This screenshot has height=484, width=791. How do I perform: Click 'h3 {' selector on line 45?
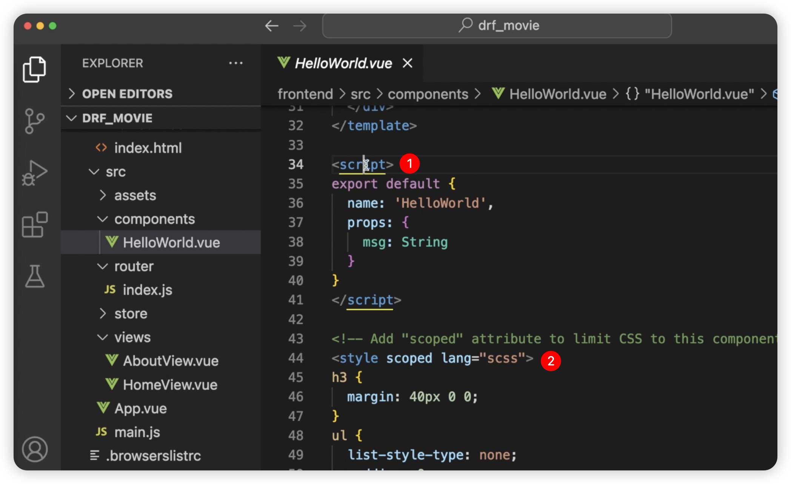(x=347, y=378)
